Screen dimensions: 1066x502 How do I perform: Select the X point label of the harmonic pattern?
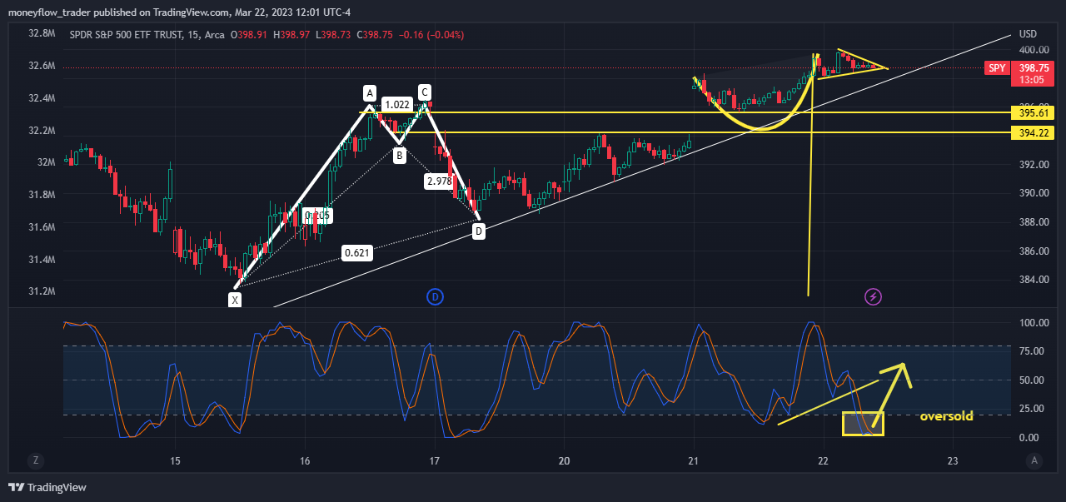coord(236,300)
